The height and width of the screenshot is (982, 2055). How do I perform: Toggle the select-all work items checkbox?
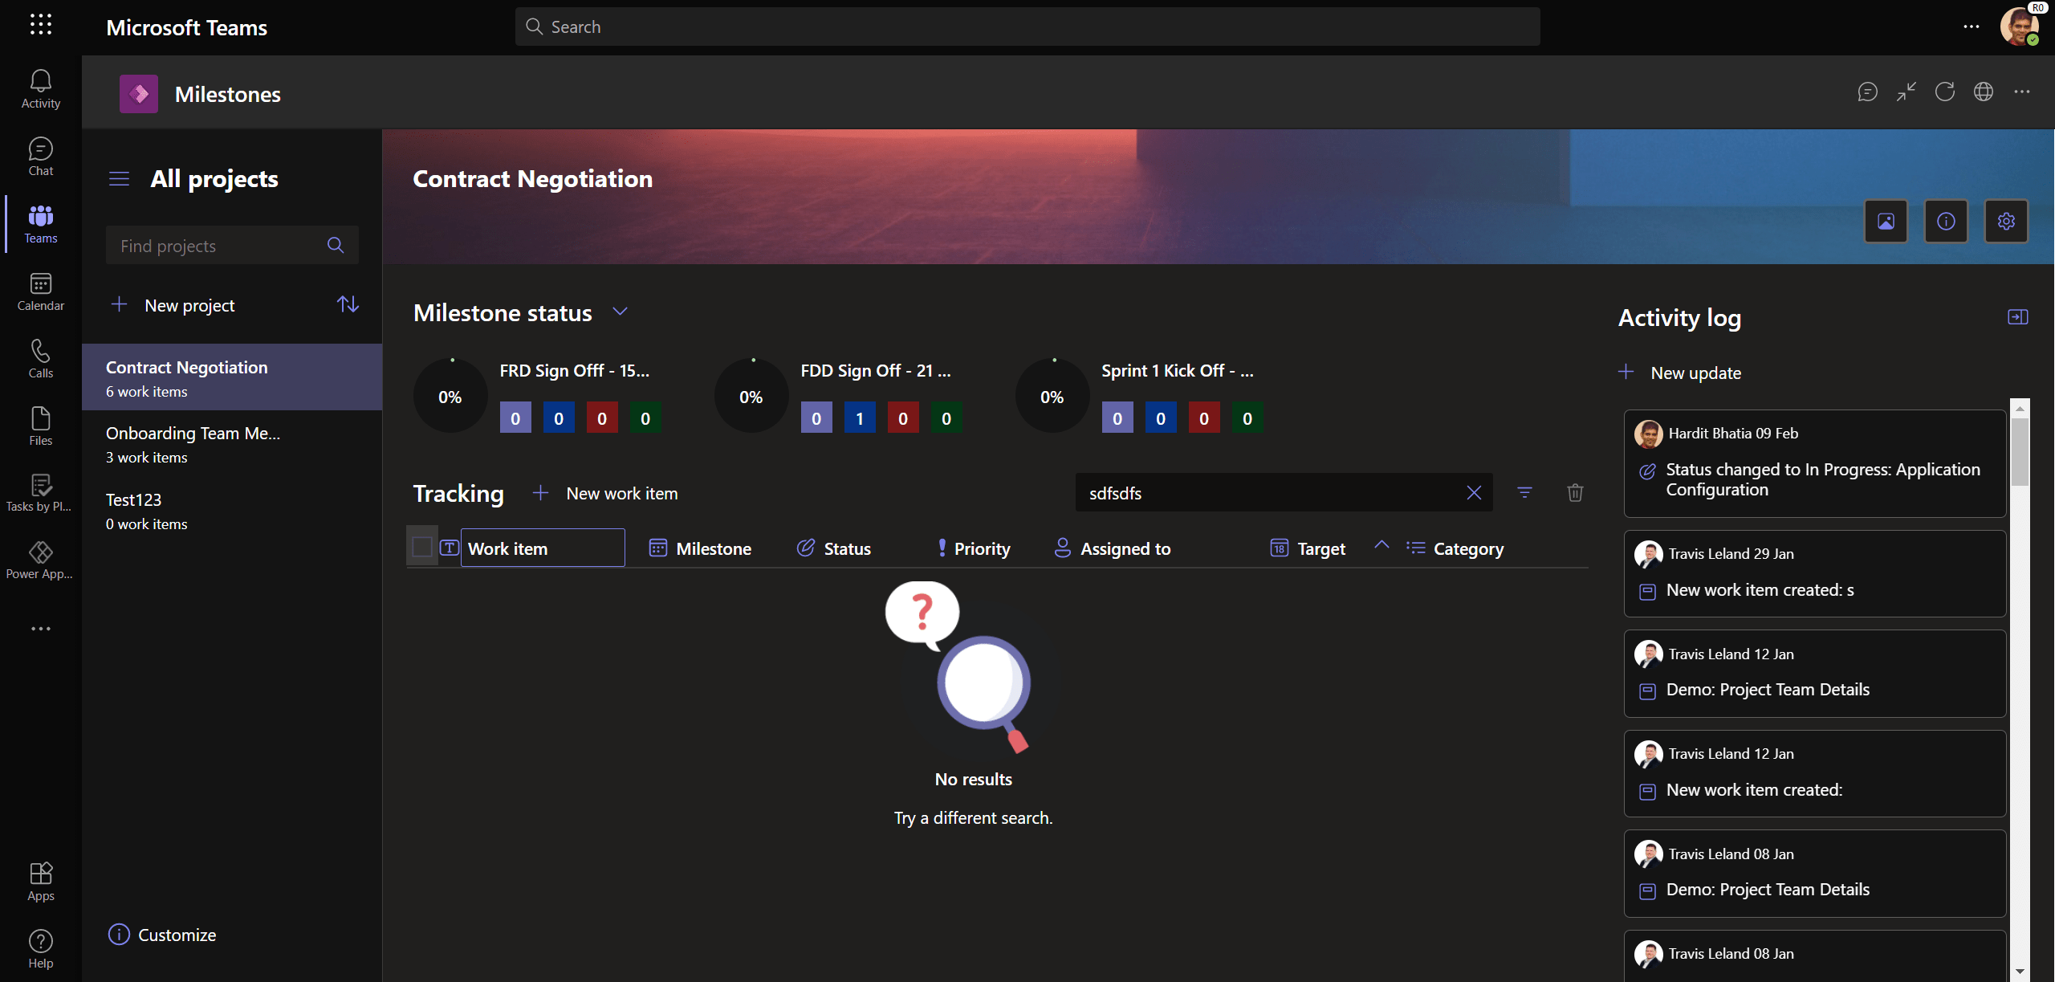tap(422, 548)
